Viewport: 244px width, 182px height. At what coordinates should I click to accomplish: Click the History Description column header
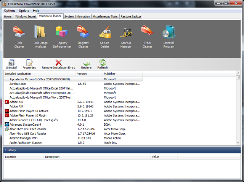click(97, 157)
